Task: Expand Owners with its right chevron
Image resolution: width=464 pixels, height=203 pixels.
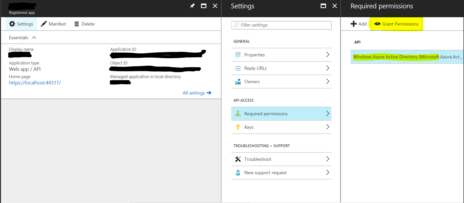Action: [x=328, y=81]
